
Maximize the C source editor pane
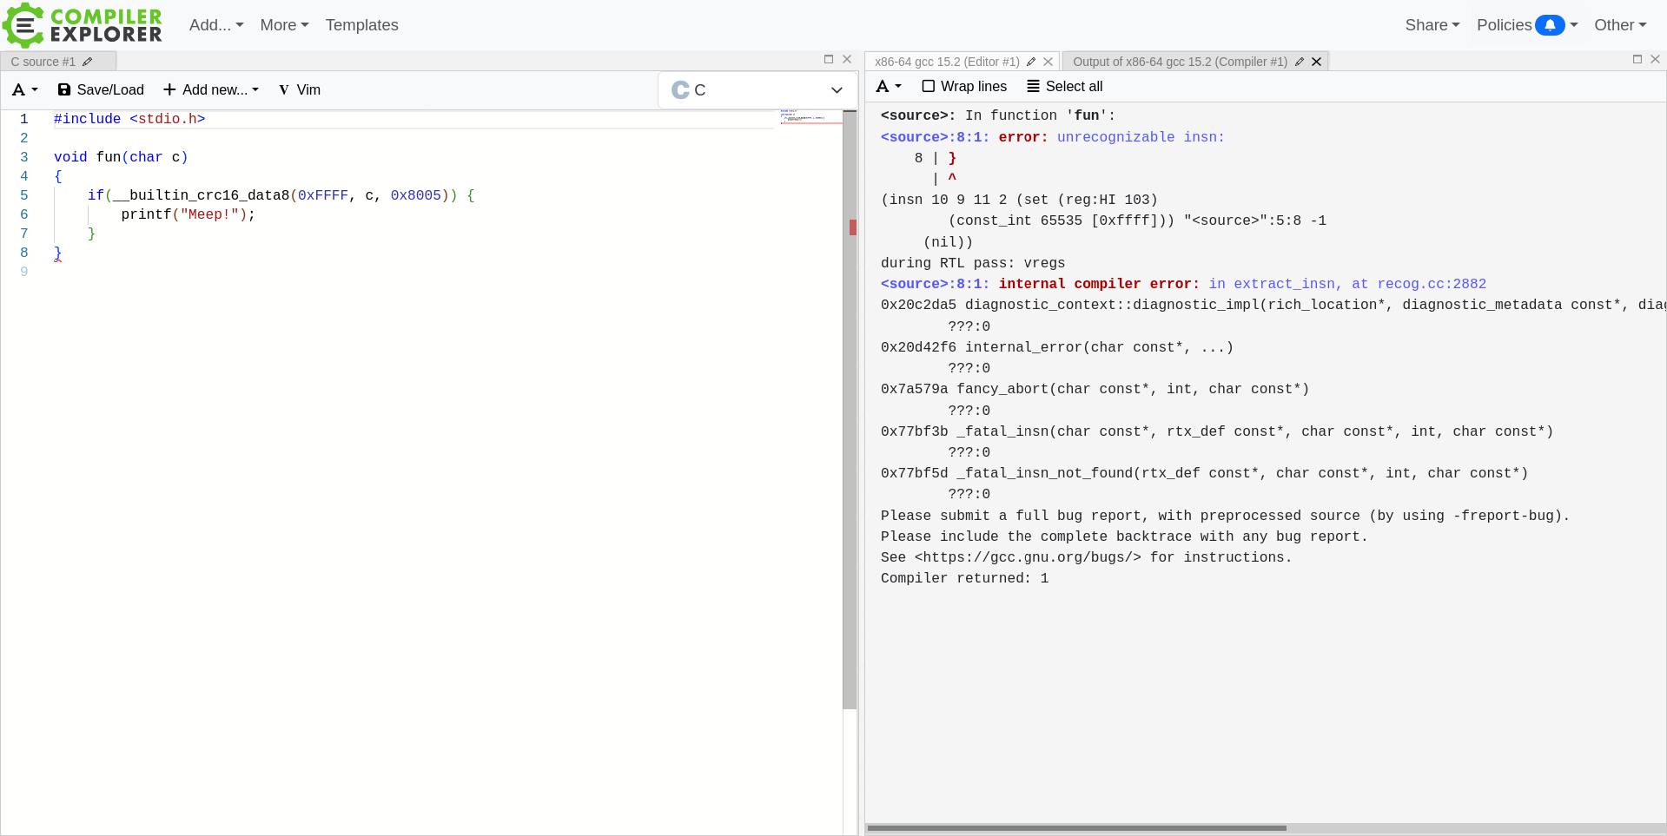coord(829,59)
